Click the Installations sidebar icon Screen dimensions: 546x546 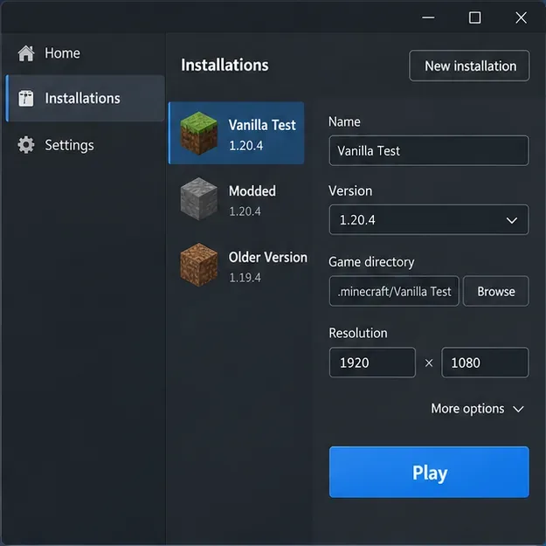[26, 99]
